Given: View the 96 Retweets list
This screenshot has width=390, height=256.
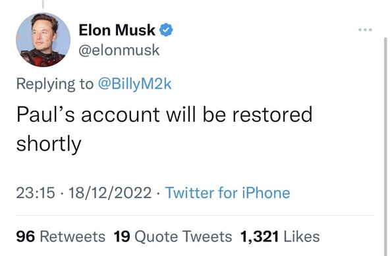Looking at the screenshot, I should tap(61, 236).
